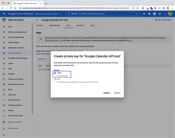Click the Privacy and security icon
The image size is (175, 138).
(4, 79)
